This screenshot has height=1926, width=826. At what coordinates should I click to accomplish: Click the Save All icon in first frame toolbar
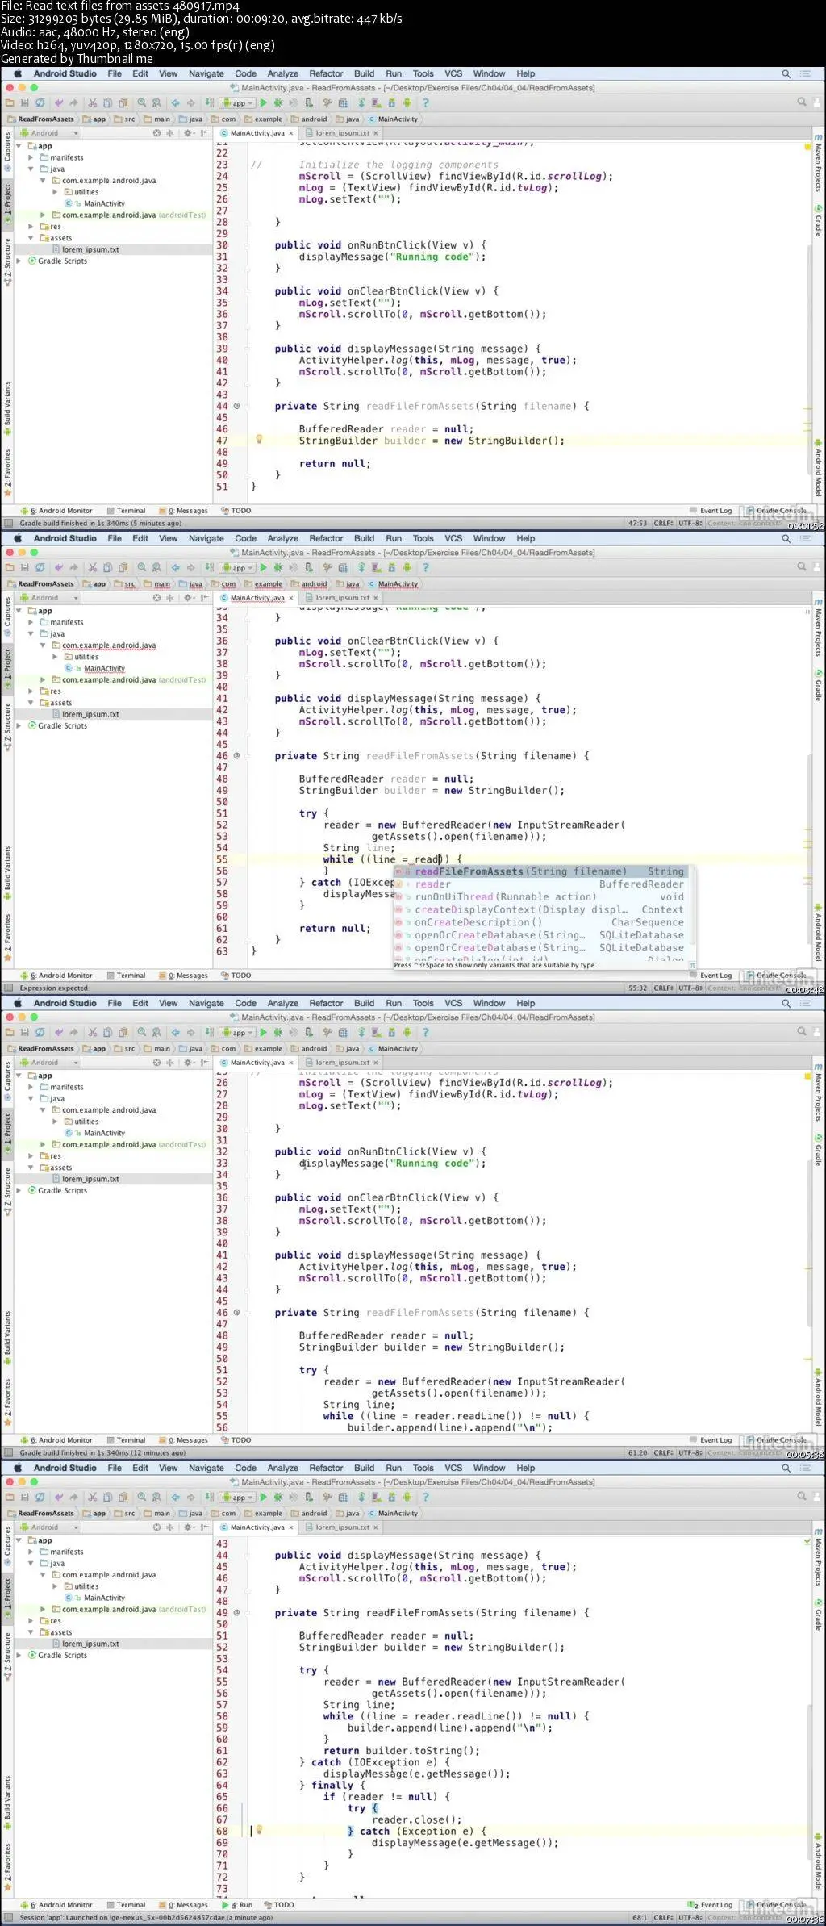25,103
